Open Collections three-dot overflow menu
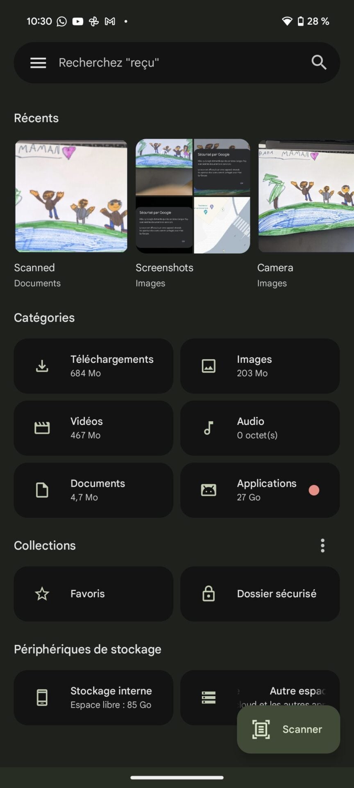The width and height of the screenshot is (354, 788). pyautogui.click(x=322, y=545)
